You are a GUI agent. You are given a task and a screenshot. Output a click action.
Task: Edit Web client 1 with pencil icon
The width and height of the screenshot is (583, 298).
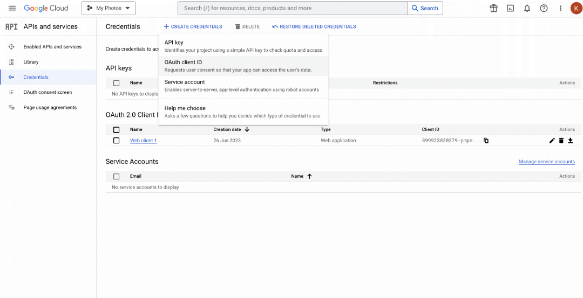552,141
